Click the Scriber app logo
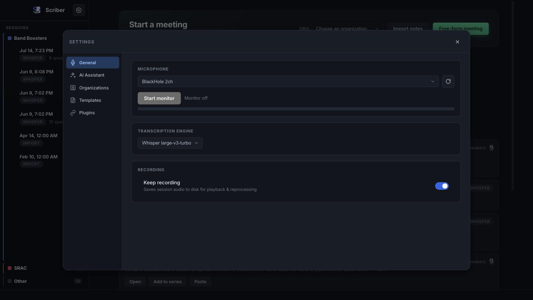This screenshot has width=533, height=300. pyautogui.click(x=37, y=10)
